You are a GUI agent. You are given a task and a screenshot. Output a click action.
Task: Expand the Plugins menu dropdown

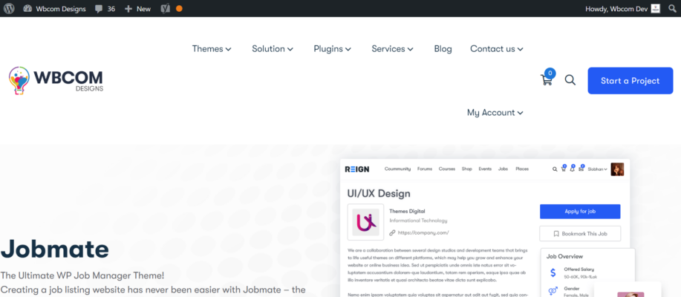click(332, 49)
